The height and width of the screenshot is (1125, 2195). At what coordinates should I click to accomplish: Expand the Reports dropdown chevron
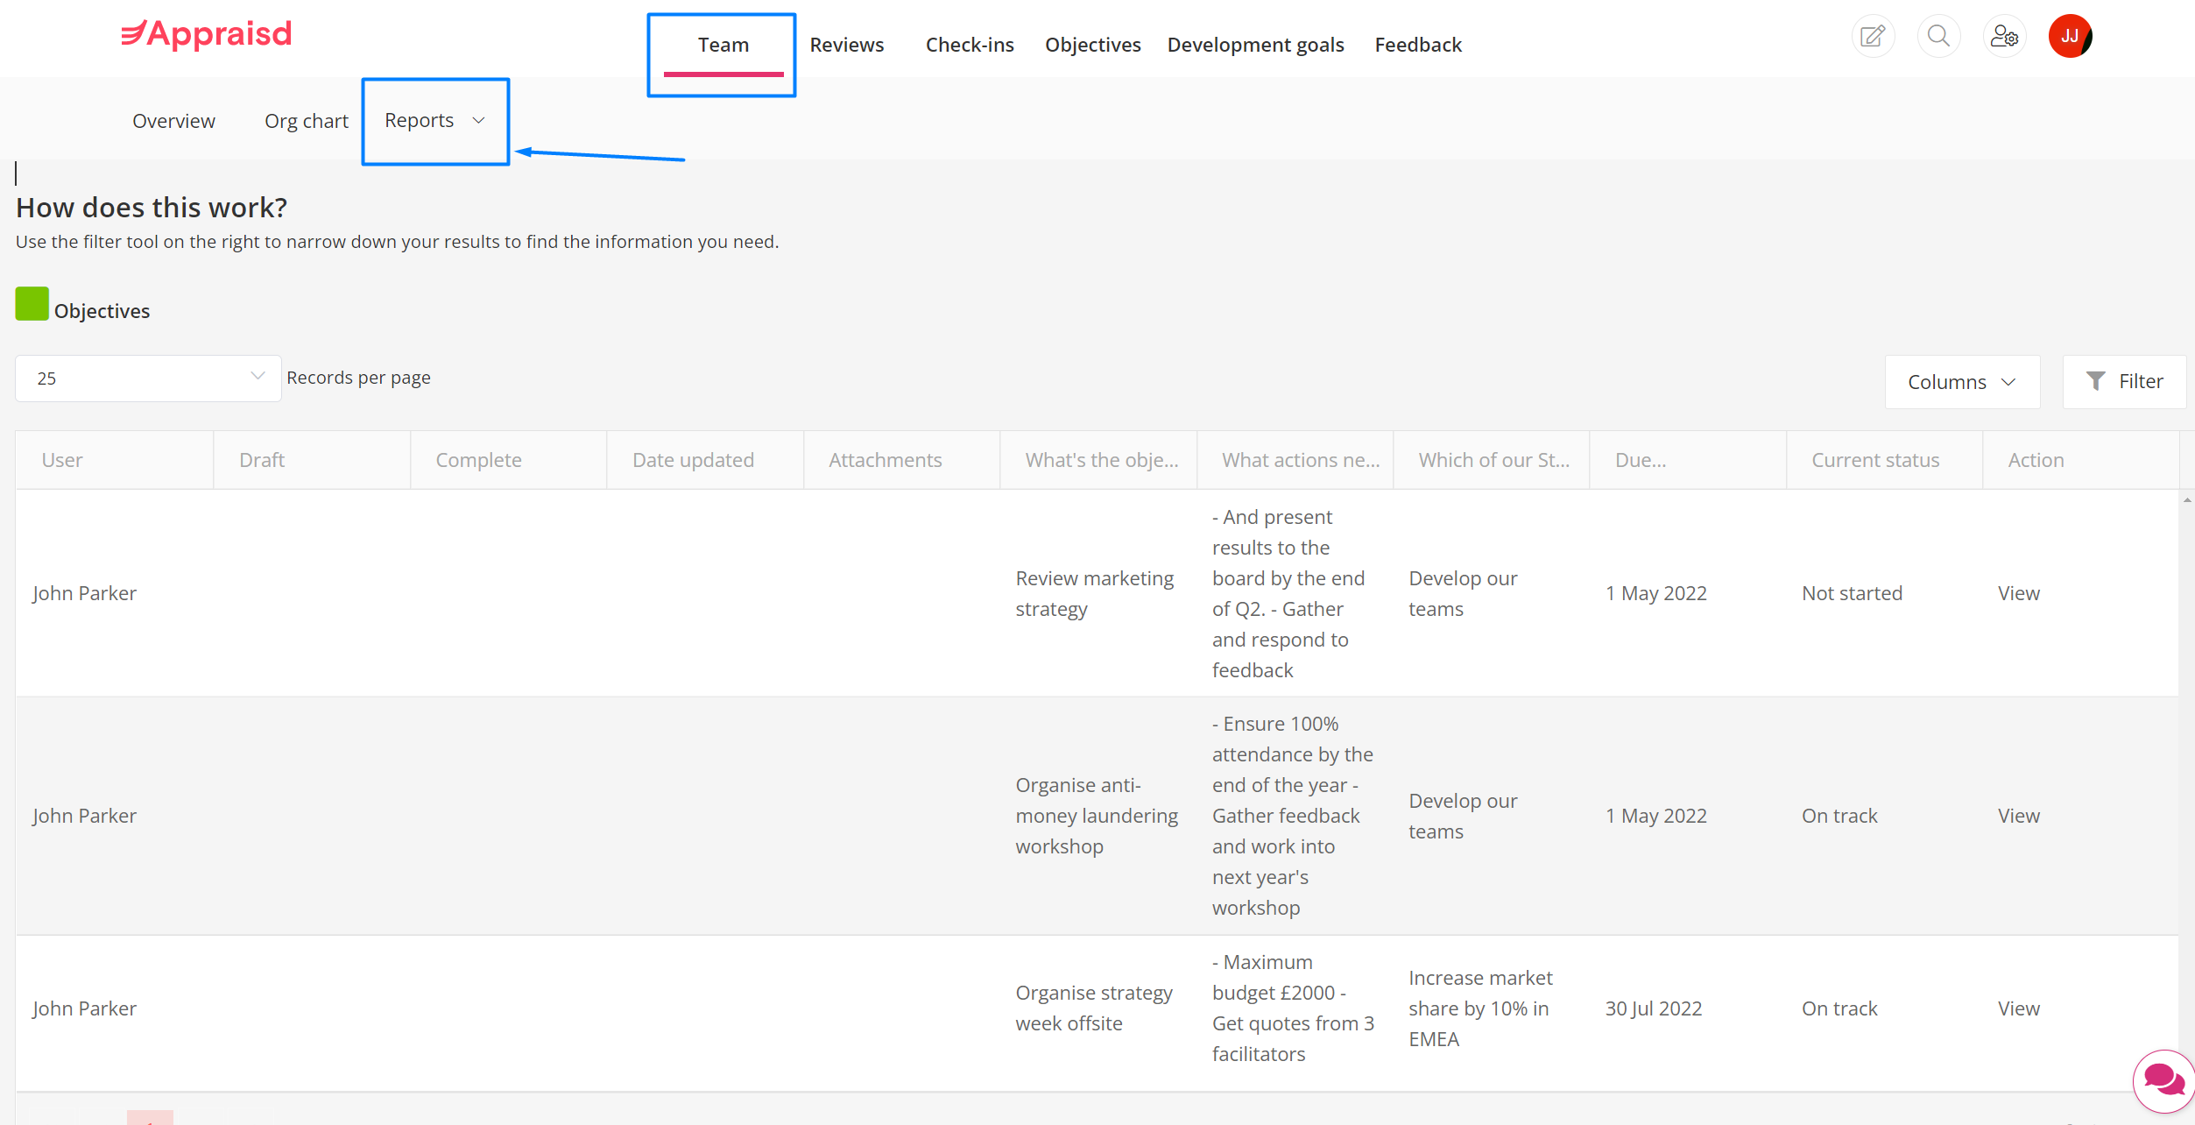coord(478,121)
